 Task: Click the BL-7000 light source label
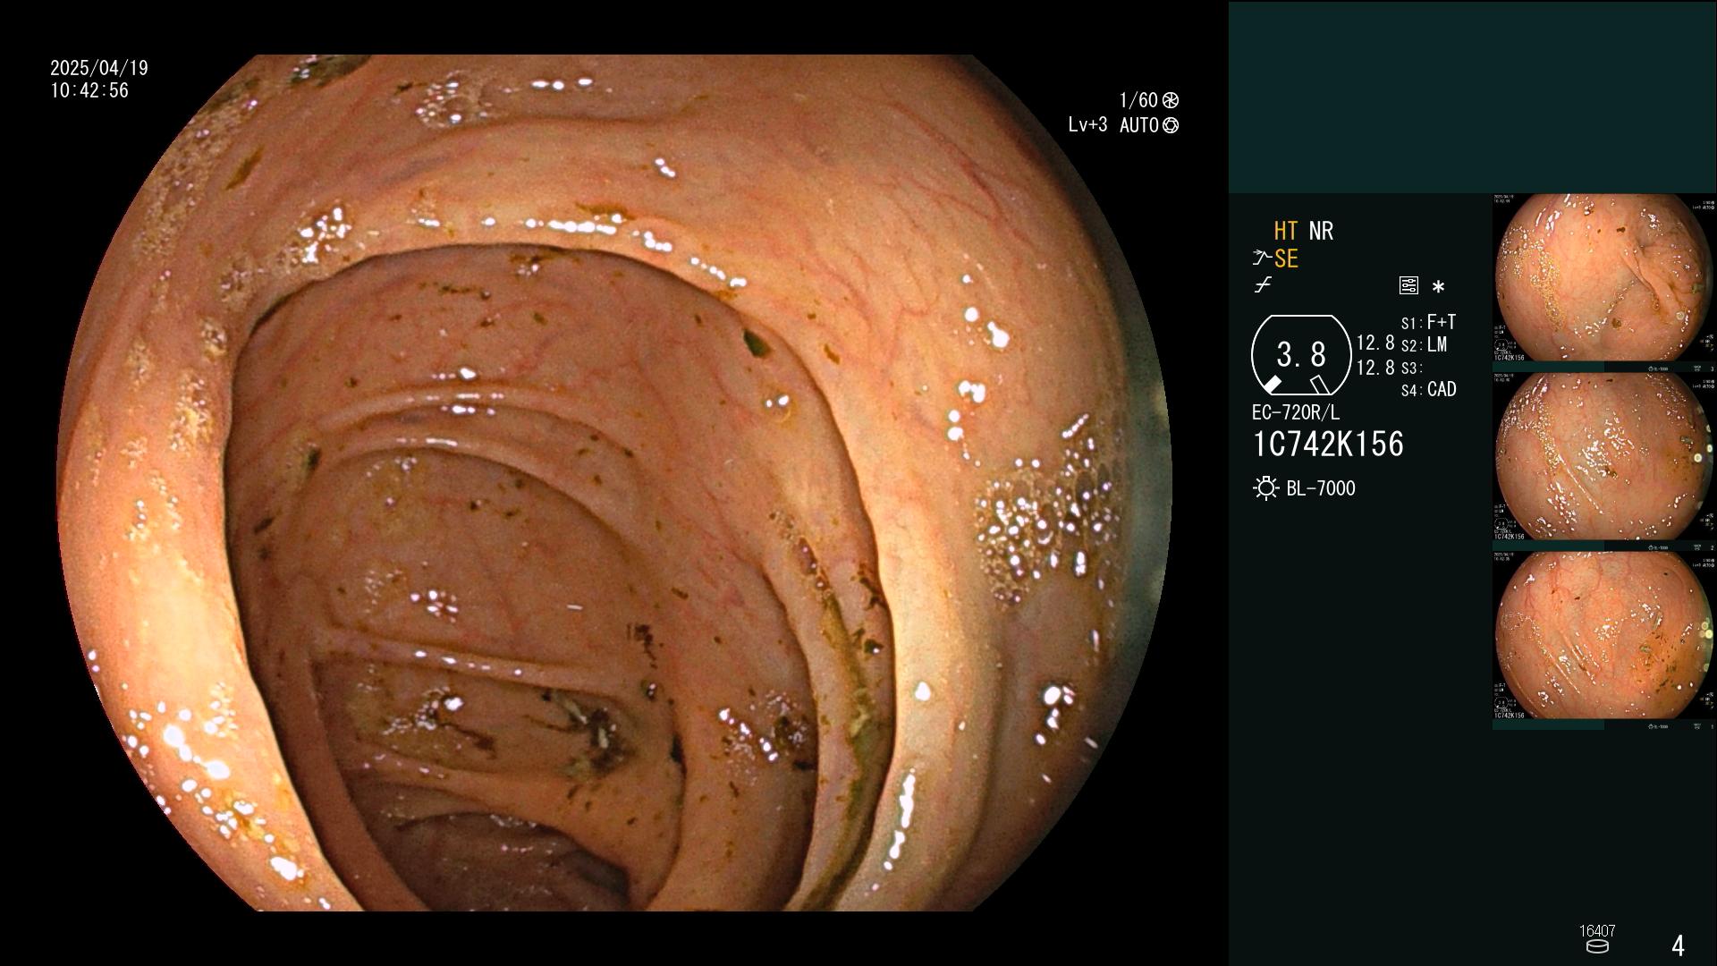tap(1321, 488)
